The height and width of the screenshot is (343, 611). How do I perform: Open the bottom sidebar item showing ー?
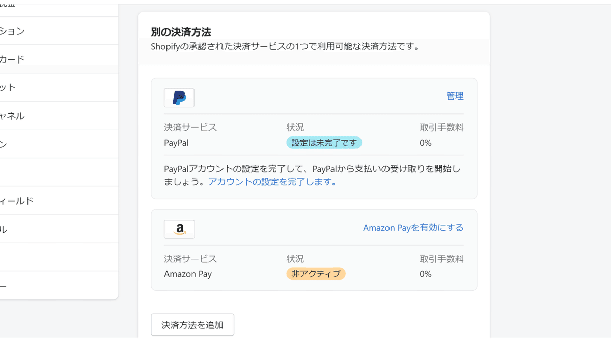(x=4, y=286)
